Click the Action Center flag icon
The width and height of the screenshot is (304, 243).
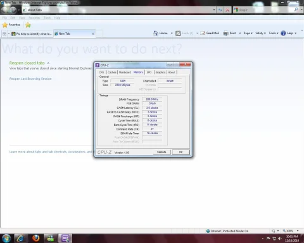[269, 239]
